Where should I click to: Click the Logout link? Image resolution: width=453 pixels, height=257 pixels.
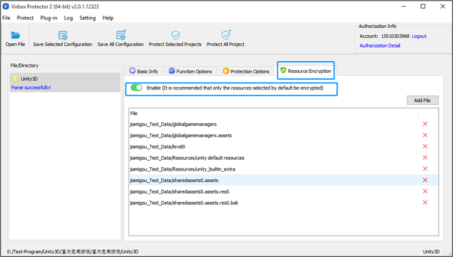419,36
